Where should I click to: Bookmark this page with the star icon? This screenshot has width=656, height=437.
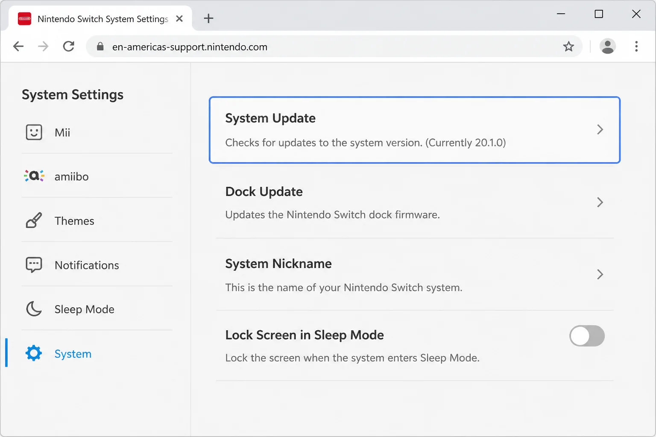(568, 47)
